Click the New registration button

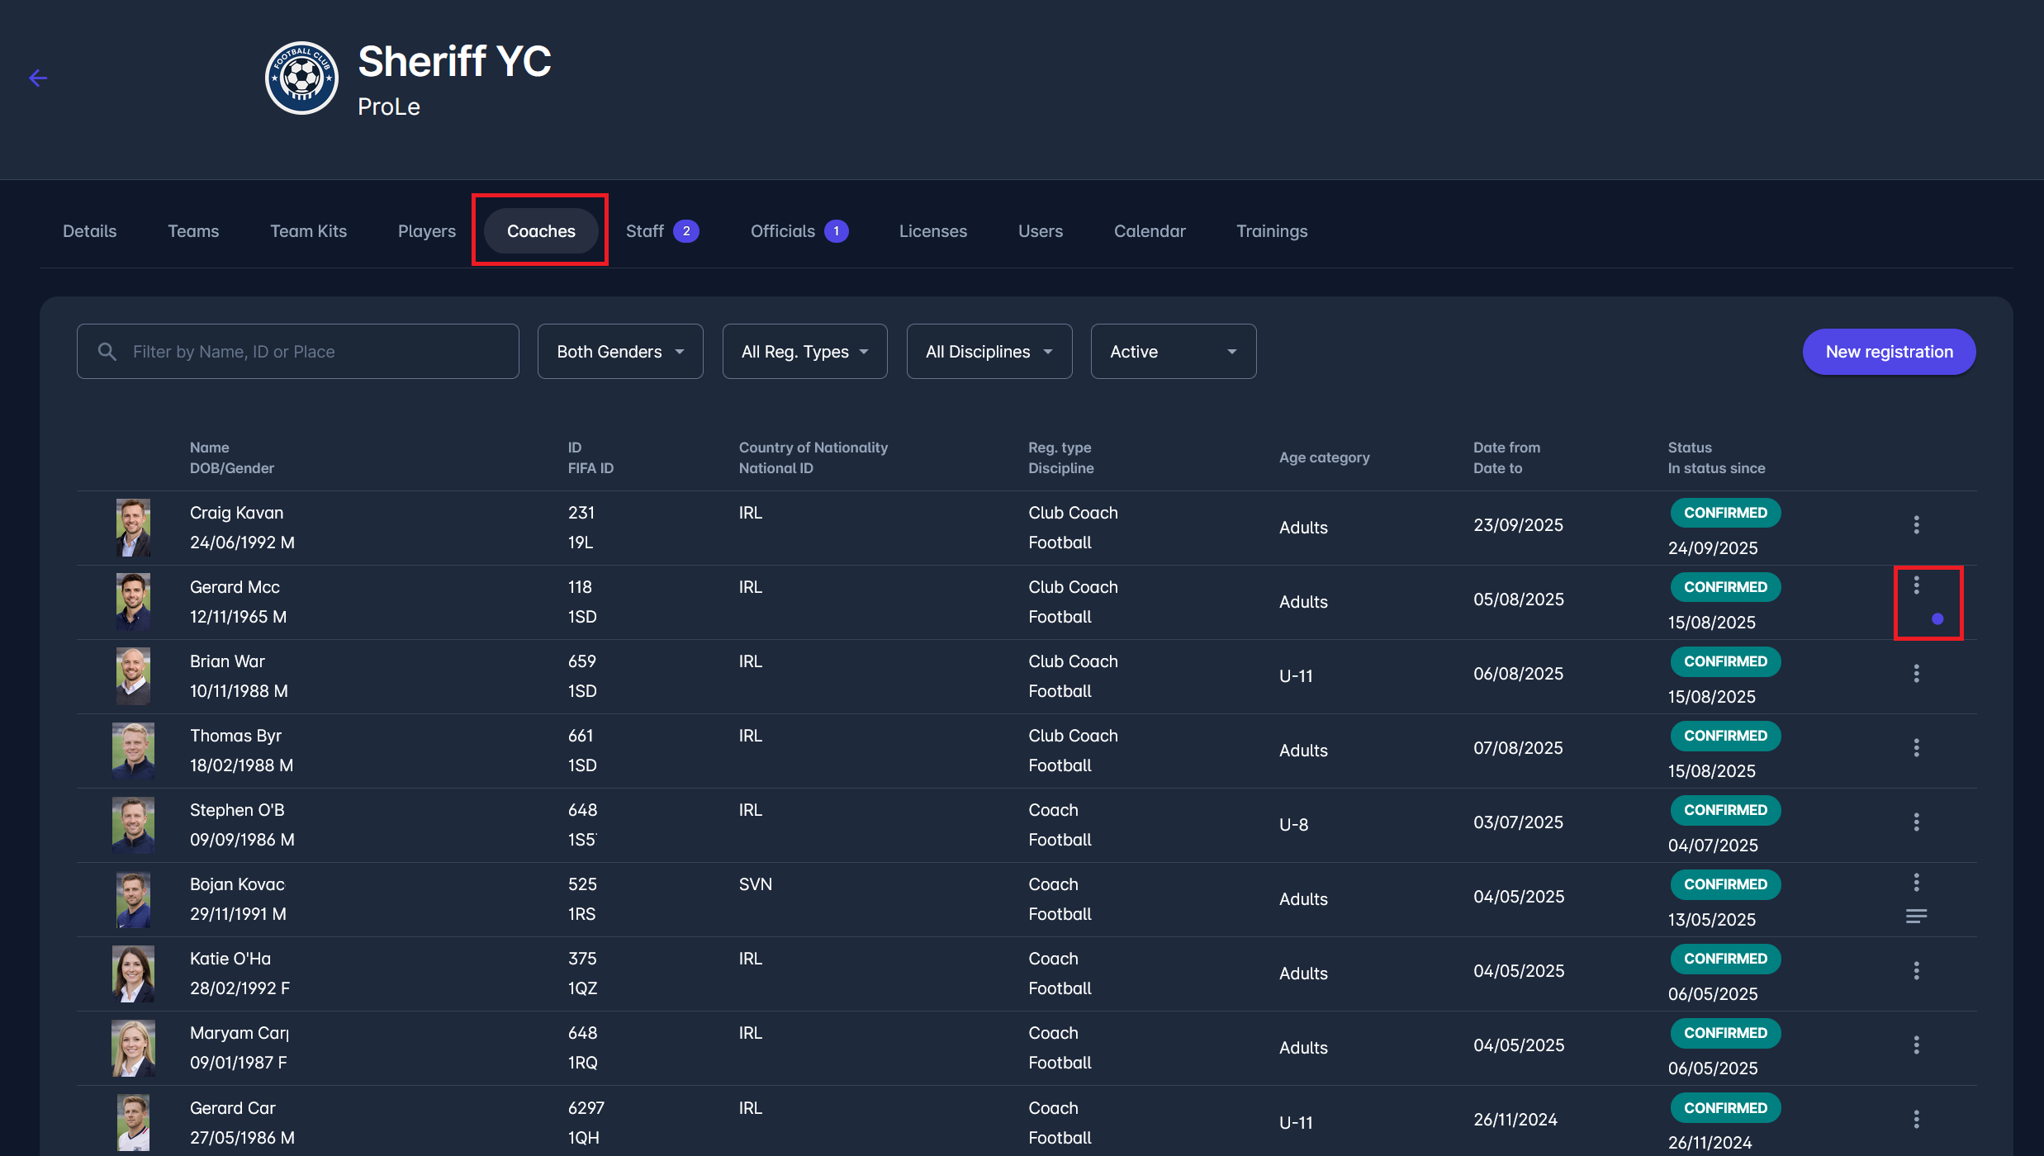click(1889, 352)
